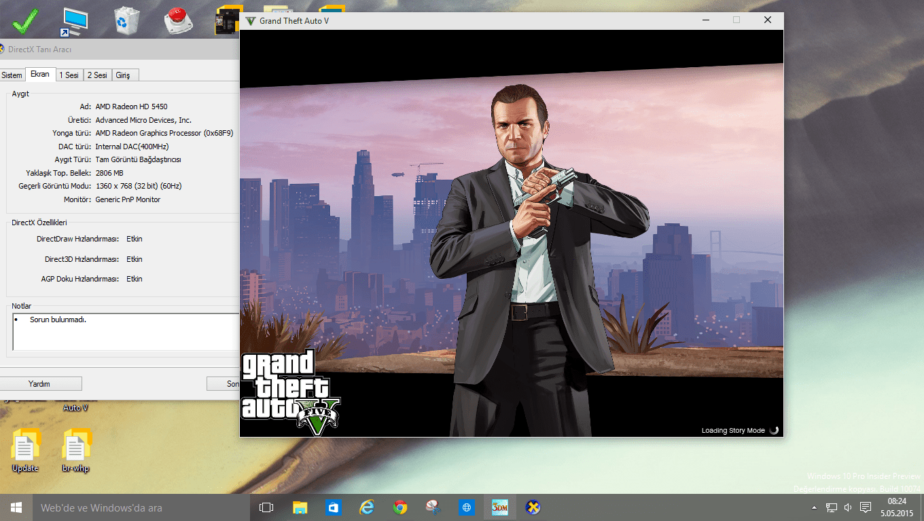This screenshot has height=521, width=924.
Task: Click the 'DirectDraw Hızlandırması:' label
Action: [x=77, y=239]
